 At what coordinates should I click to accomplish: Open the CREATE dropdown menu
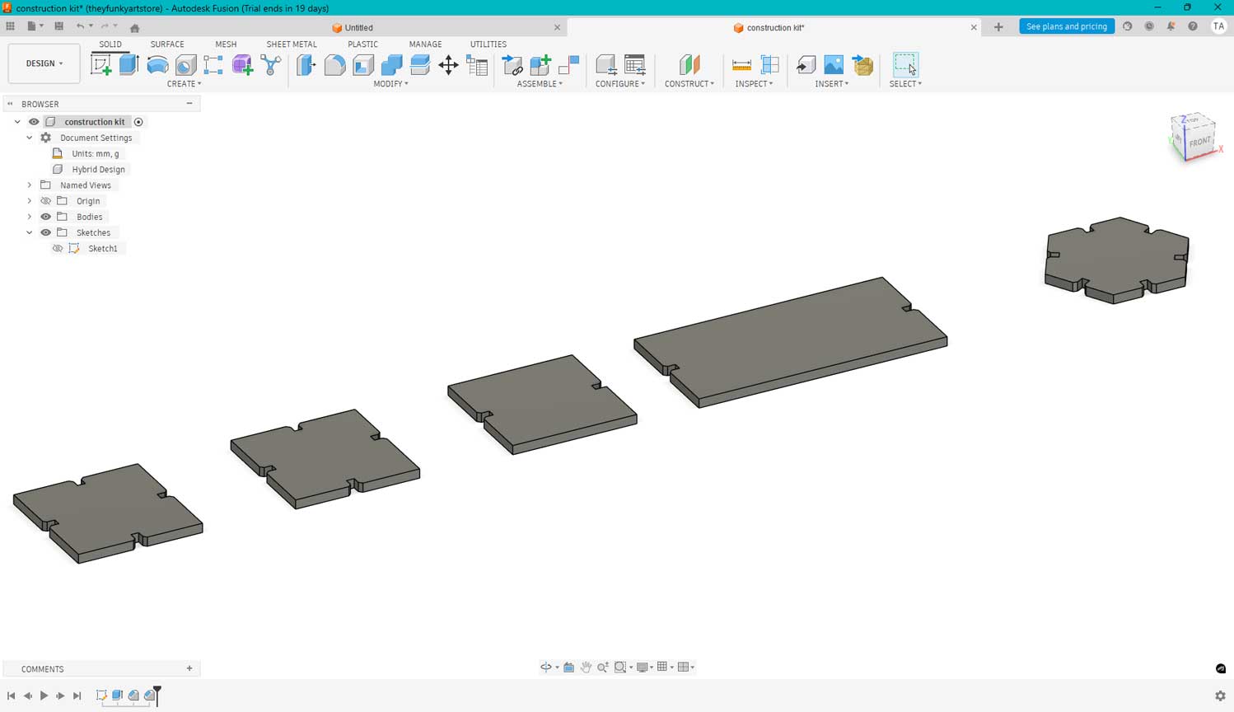184,84
